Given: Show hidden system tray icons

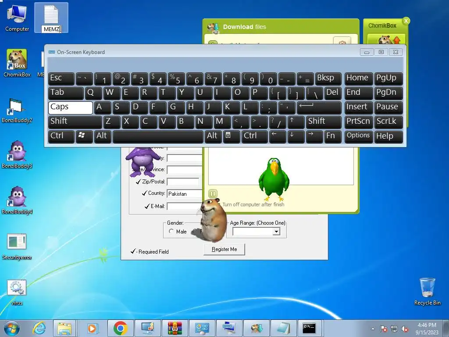Looking at the screenshot, I should pyautogui.click(x=373, y=329).
